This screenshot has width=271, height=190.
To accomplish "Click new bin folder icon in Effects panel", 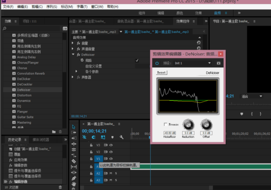I will pos(54,132).
